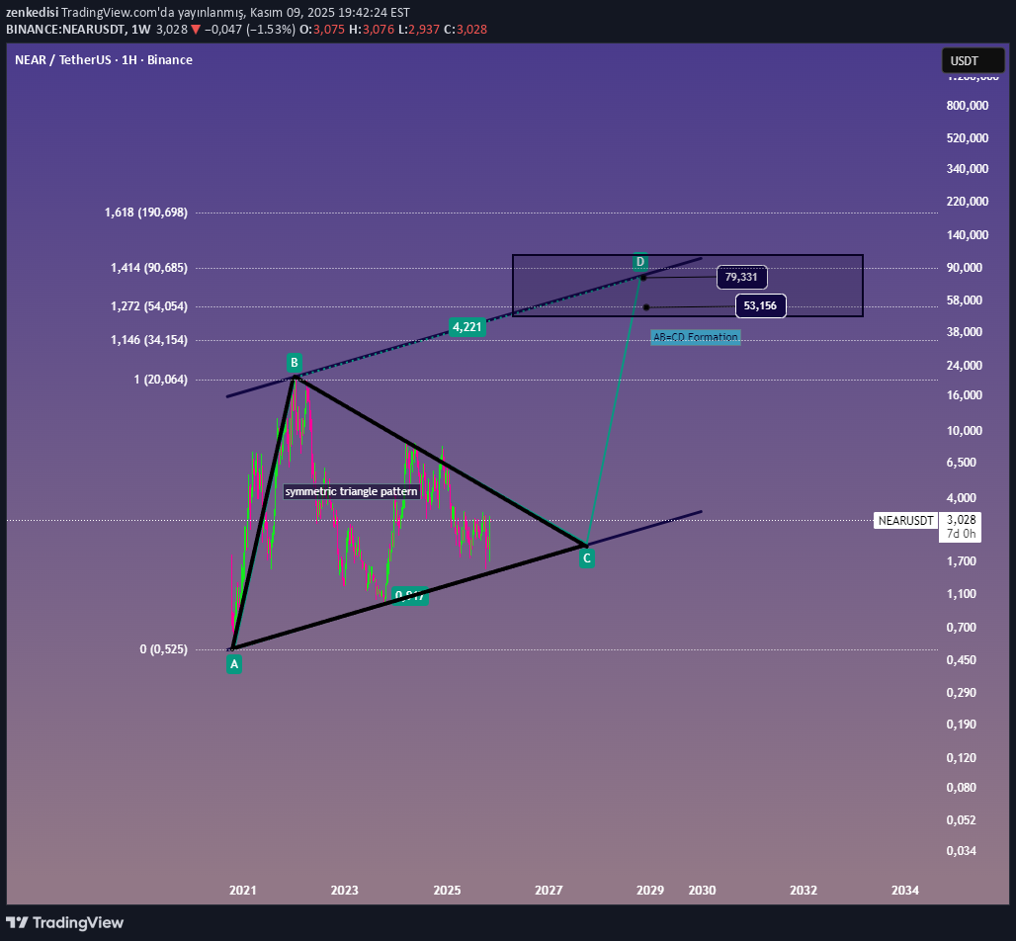Screen dimensions: 1016x941
Task: Select point C marker label
Action: pyautogui.click(x=586, y=558)
